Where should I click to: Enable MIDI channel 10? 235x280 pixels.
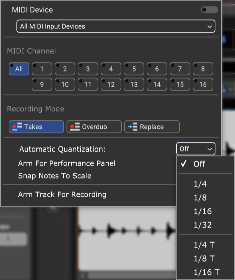65,84
